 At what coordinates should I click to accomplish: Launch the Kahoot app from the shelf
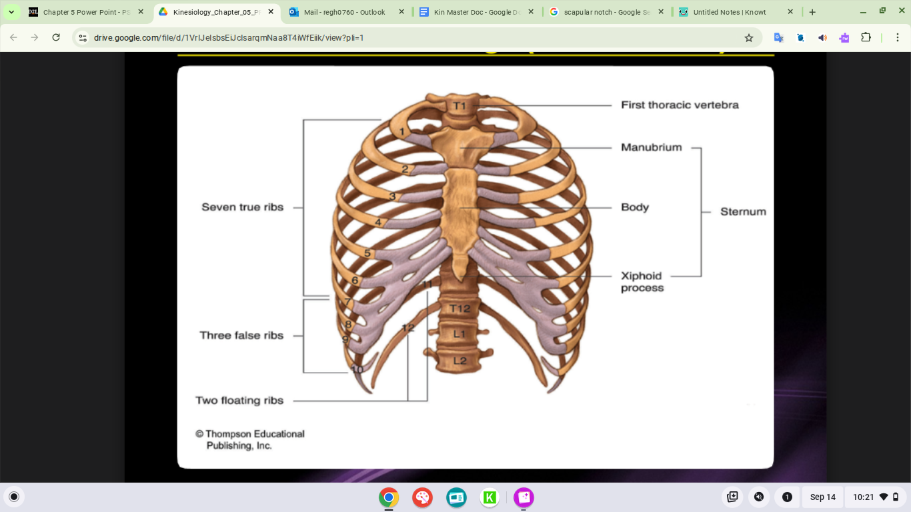click(490, 497)
